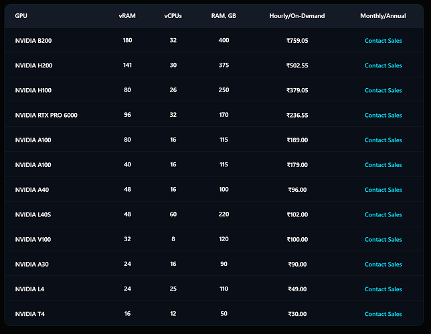The height and width of the screenshot is (334, 431).
Task: Select the NVIDIA A30 GPU name
Action: coord(32,265)
